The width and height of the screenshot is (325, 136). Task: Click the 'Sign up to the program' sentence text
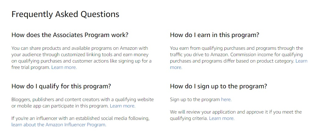(195, 100)
